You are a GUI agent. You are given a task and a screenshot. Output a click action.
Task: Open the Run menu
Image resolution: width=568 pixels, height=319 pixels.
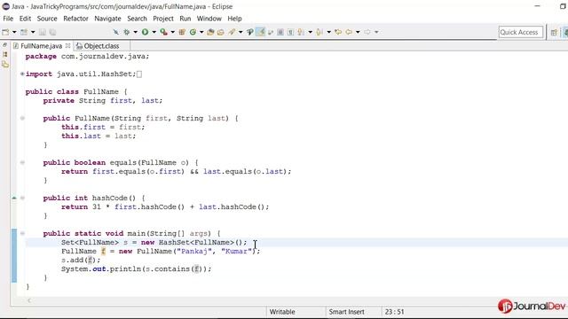click(185, 19)
